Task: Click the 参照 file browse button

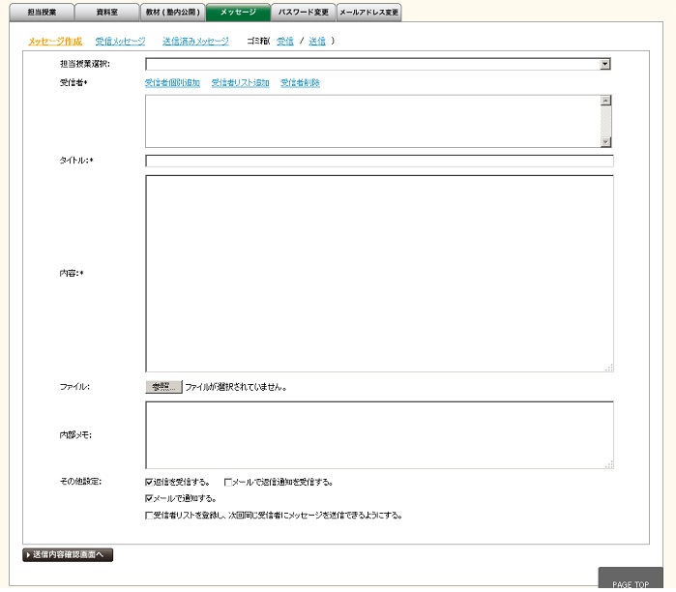Action: click(x=163, y=387)
